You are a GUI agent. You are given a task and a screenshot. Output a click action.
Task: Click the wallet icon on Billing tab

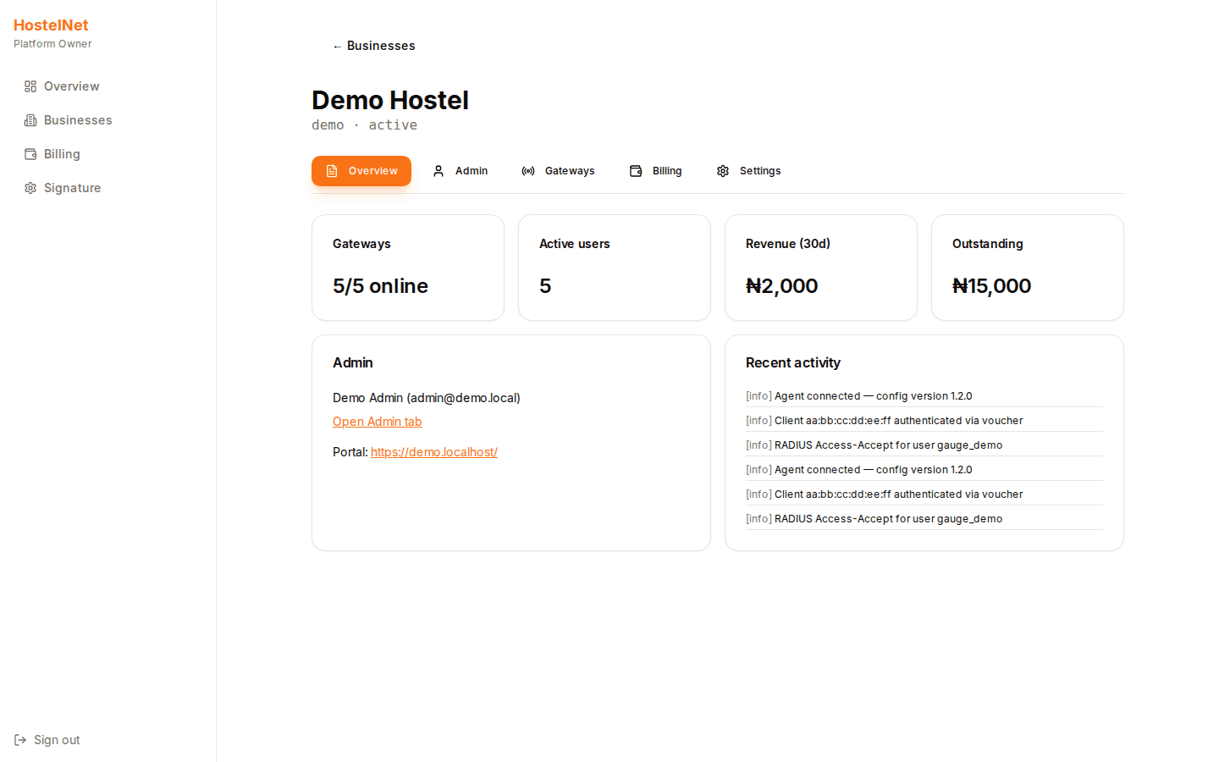pos(636,171)
